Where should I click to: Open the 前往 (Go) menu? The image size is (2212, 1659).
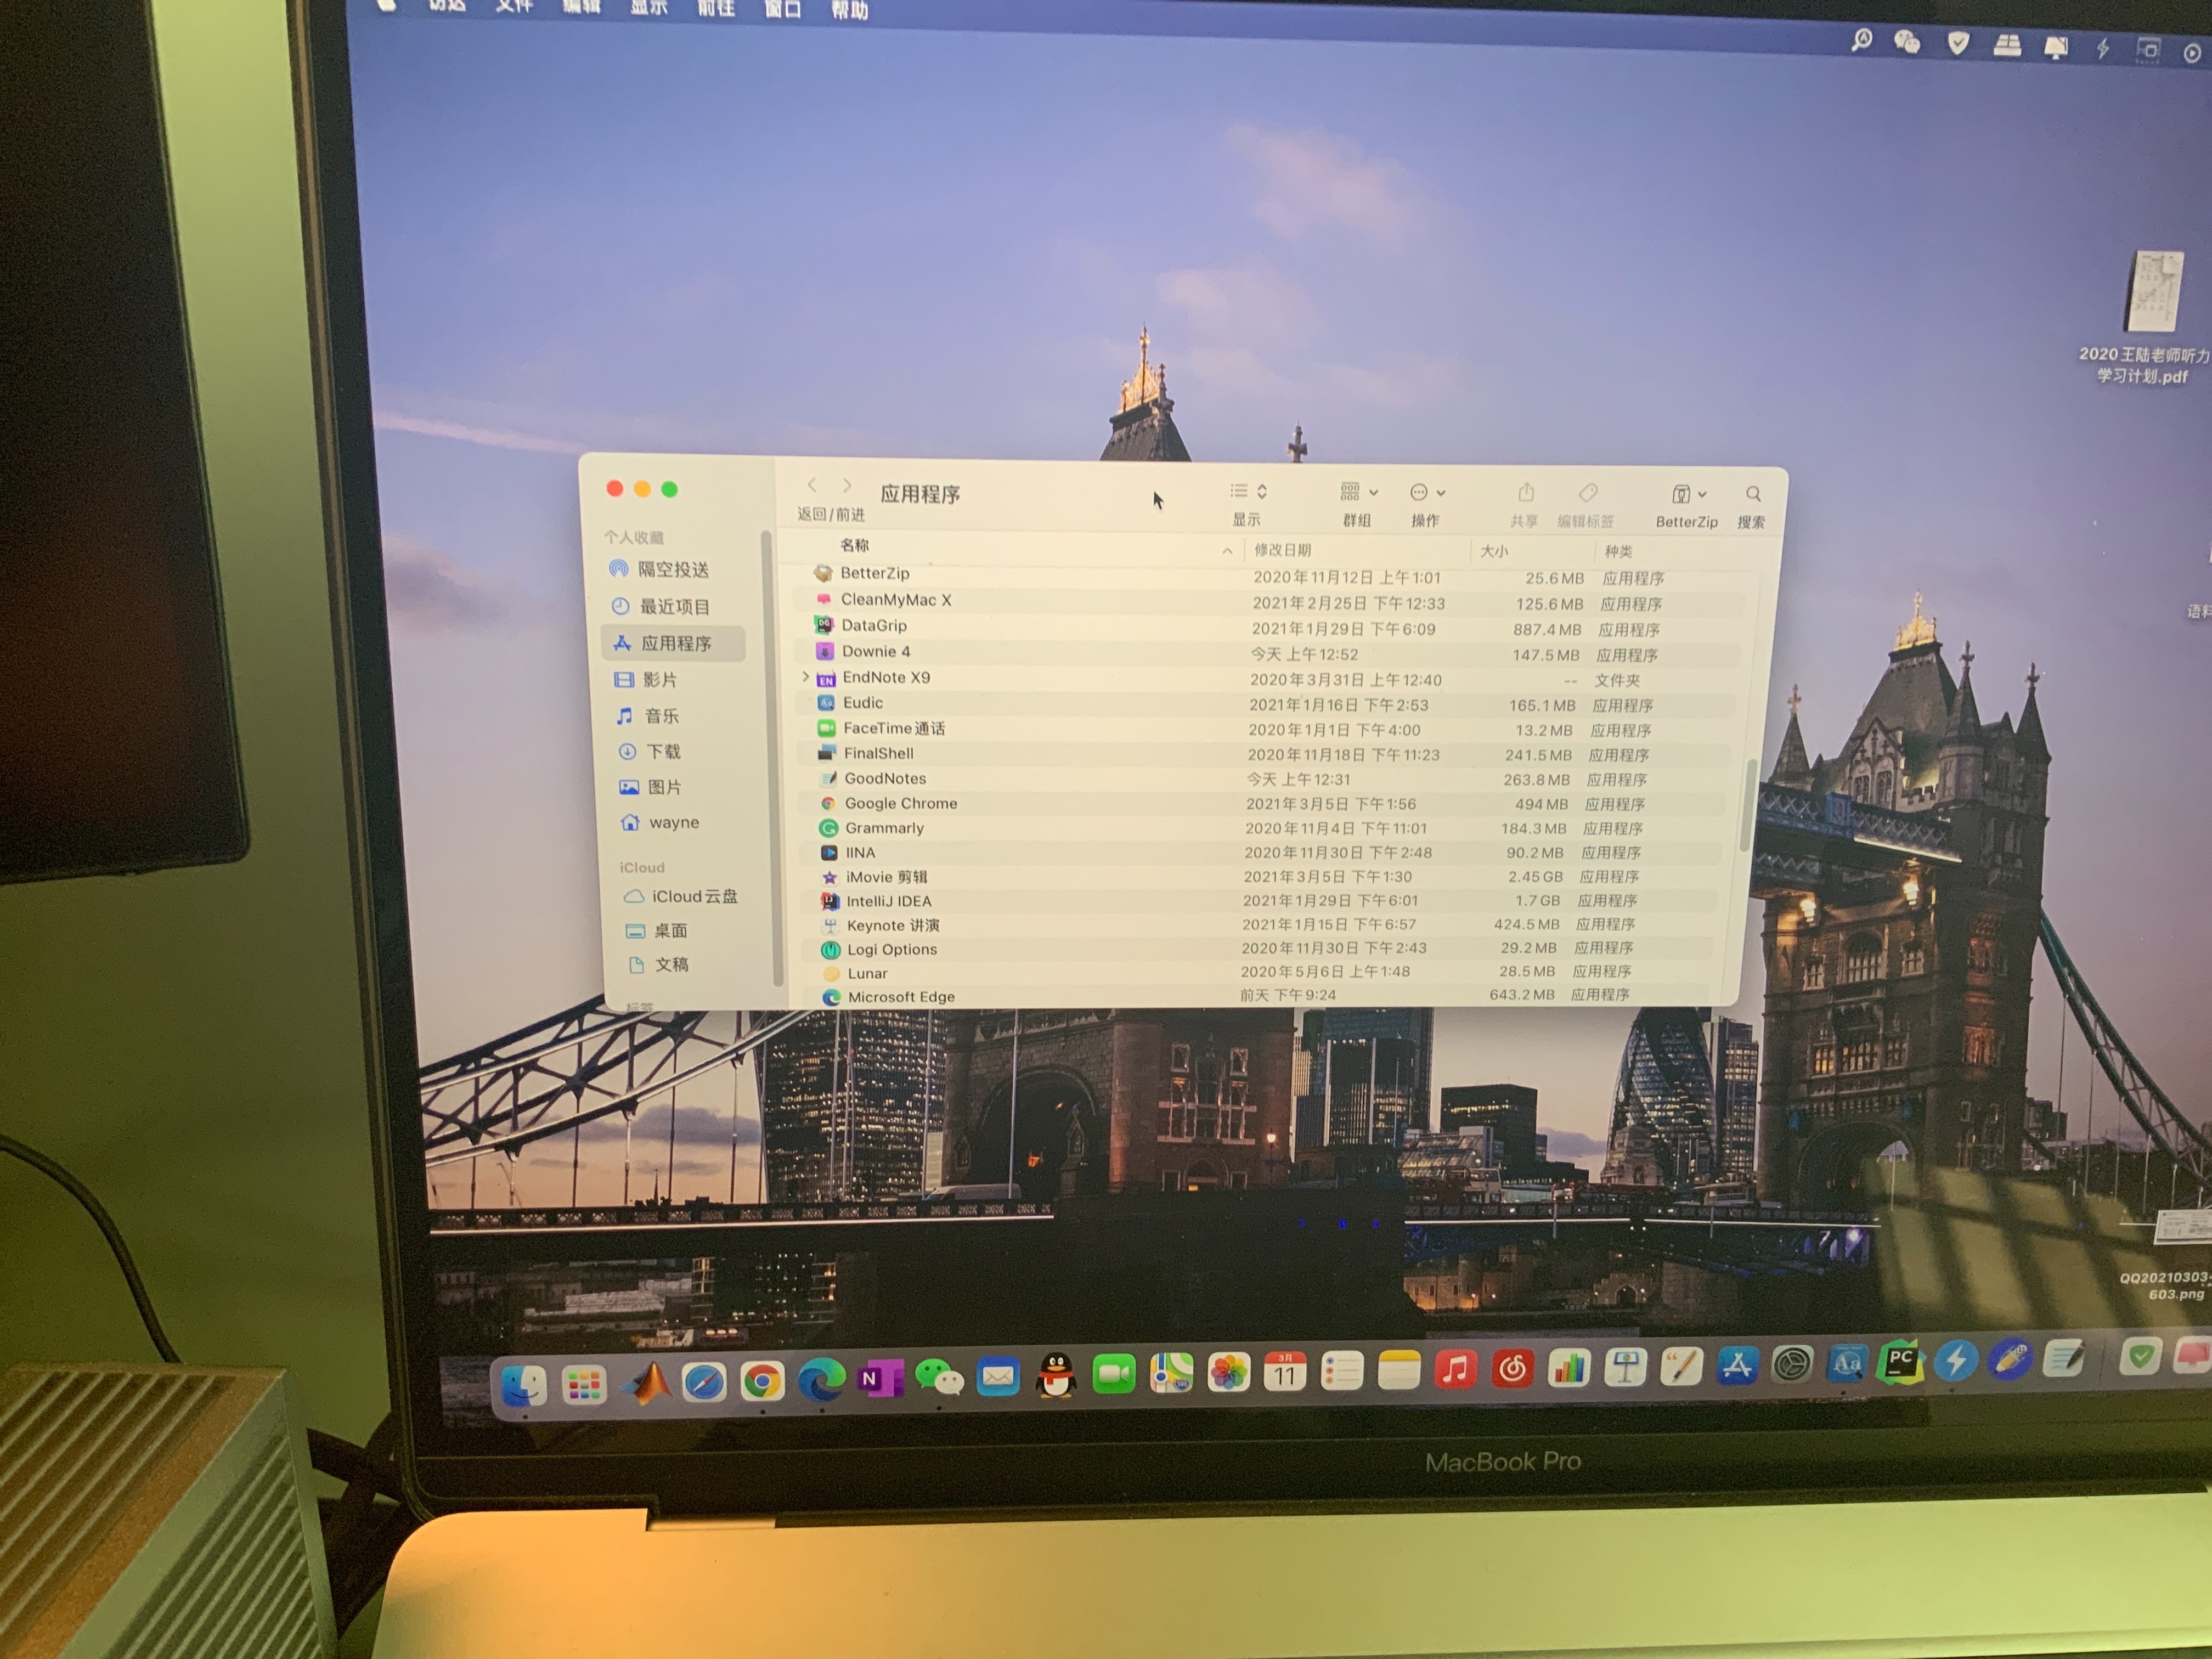716,8
